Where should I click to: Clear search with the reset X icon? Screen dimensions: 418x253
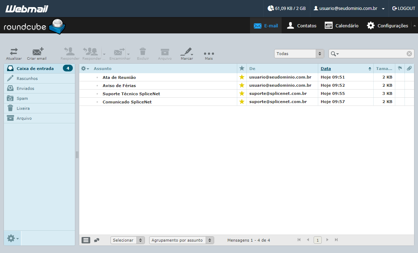click(x=409, y=54)
